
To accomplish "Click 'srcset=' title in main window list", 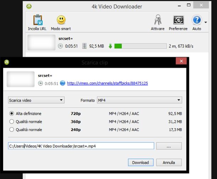I will click(65, 39).
